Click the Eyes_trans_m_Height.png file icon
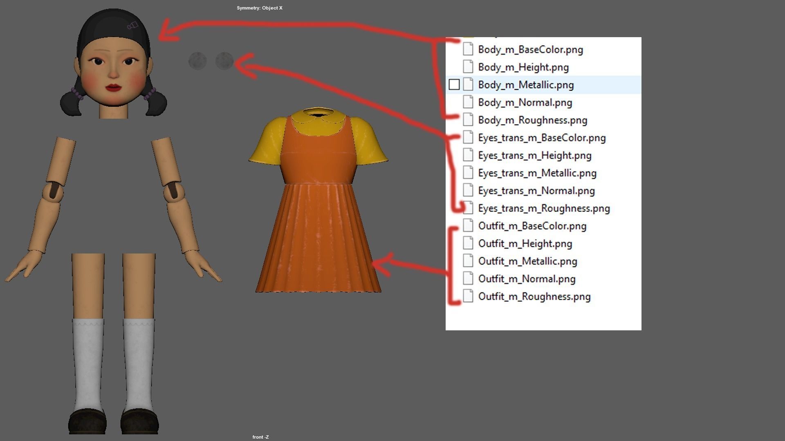 point(468,155)
